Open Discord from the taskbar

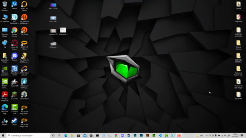[x=123, y=135]
